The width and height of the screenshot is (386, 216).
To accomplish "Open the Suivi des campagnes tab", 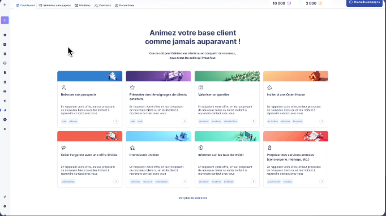I will [x=55, y=6].
